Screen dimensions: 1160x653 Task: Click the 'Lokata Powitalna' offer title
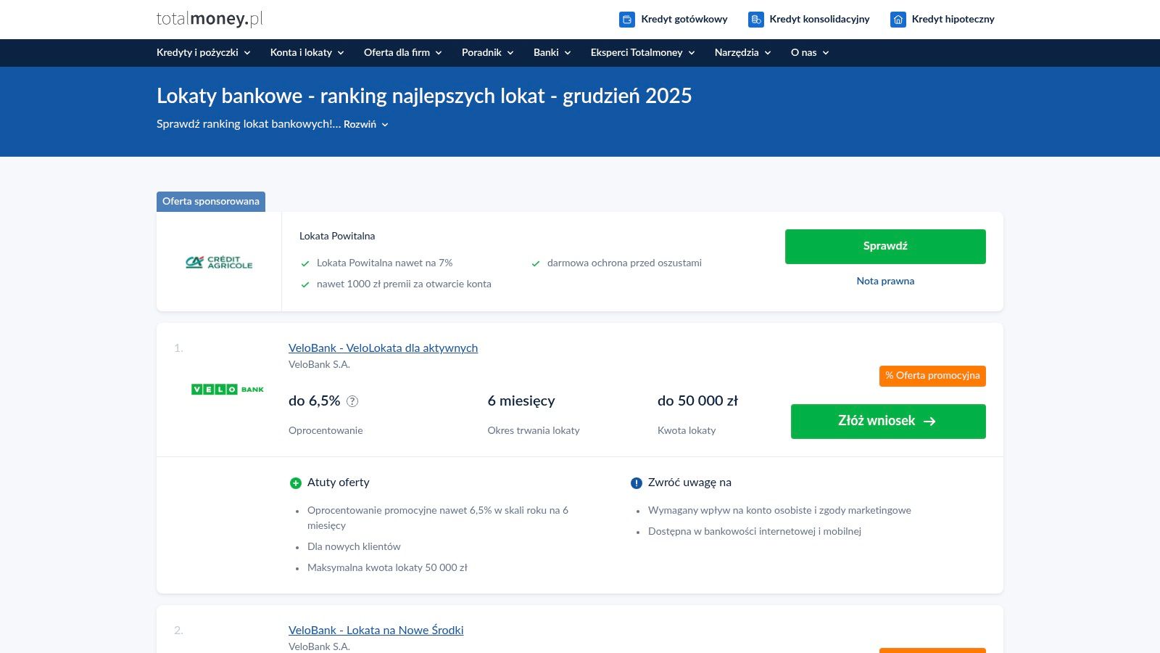[337, 236]
